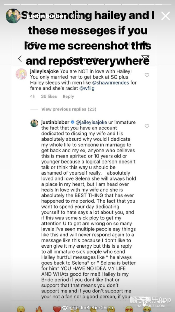
Task: Close the Instagram story
Action: tap(165, 16)
